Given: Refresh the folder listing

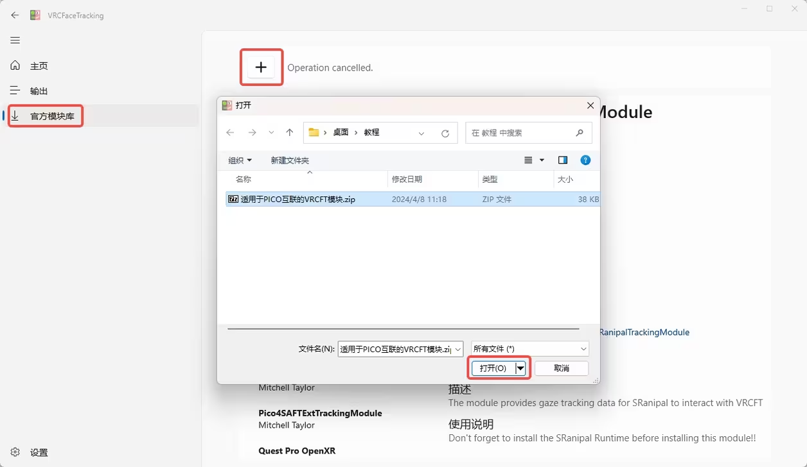Looking at the screenshot, I should 445,133.
